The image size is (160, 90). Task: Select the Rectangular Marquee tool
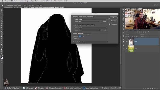1,12
